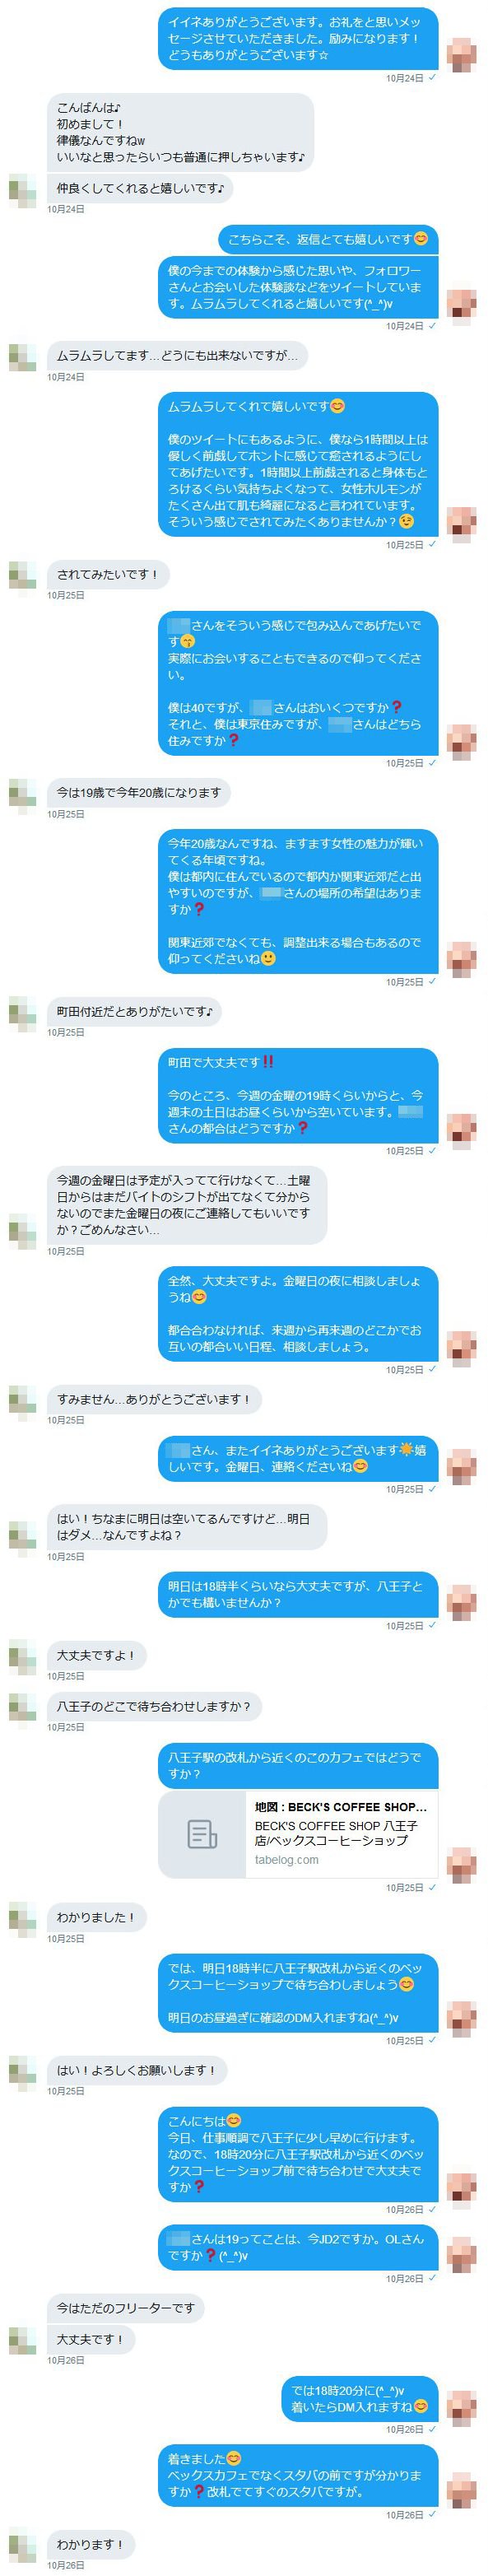The image size is (488, 2576).
Task: Click the blue bubble starting 町田で大丈夫です
Action: tap(298, 1095)
